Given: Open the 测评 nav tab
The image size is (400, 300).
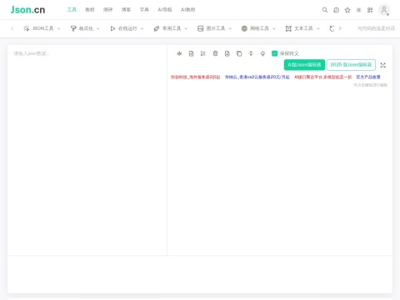Looking at the screenshot, I should coord(107,10).
